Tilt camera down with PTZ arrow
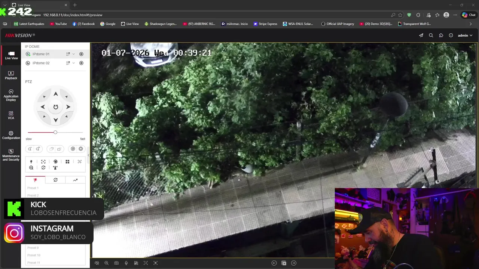 point(55,120)
